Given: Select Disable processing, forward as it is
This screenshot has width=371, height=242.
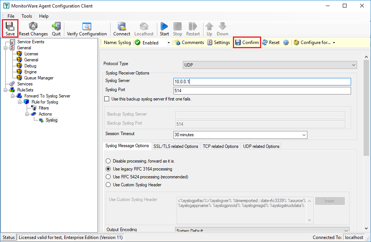Looking at the screenshot, I should 108,161.
